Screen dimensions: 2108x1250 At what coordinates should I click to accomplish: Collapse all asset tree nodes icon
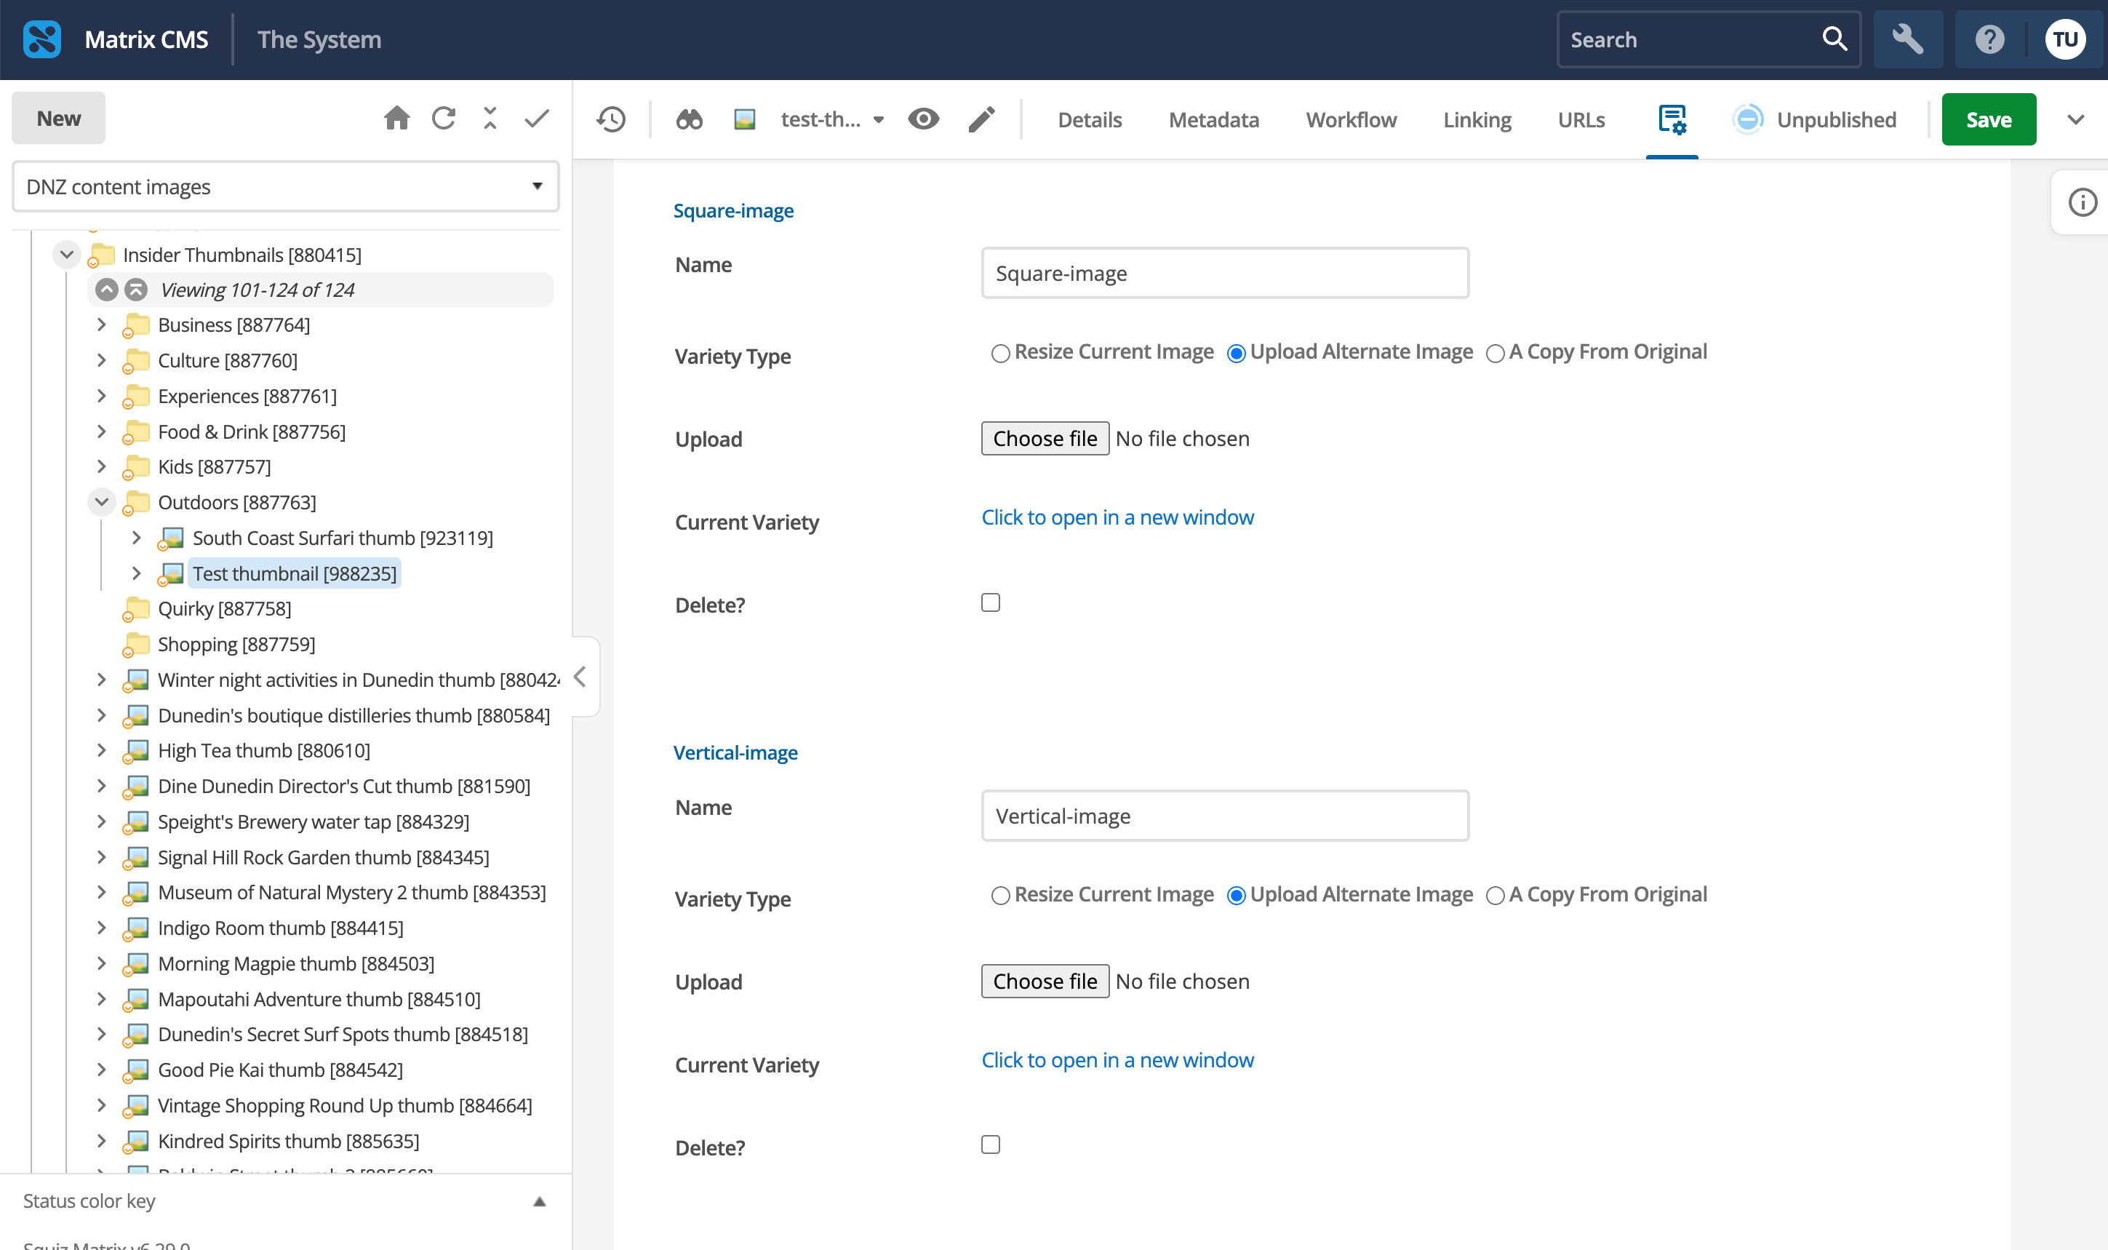(x=490, y=118)
